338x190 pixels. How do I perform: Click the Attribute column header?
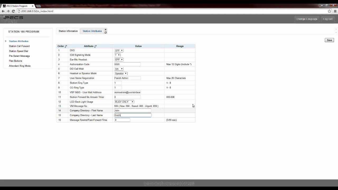point(89,46)
